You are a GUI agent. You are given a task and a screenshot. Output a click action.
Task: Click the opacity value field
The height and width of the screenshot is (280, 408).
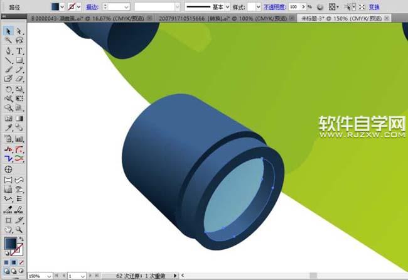(x=294, y=7)
